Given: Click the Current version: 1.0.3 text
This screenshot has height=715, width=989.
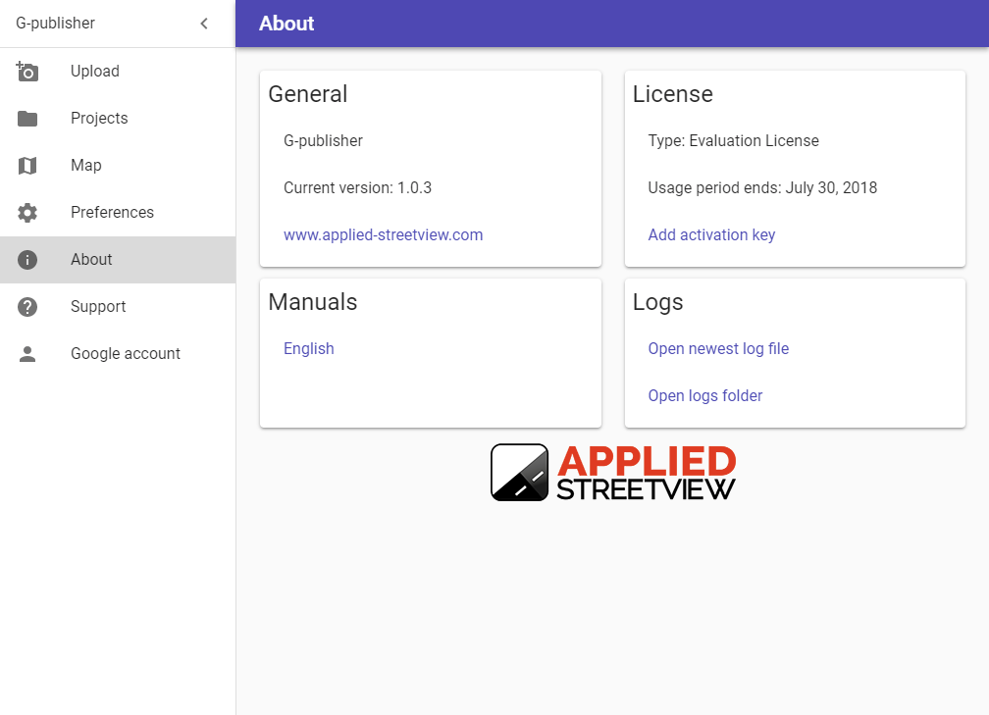Looking at the screenshot, I should point(357,188).
